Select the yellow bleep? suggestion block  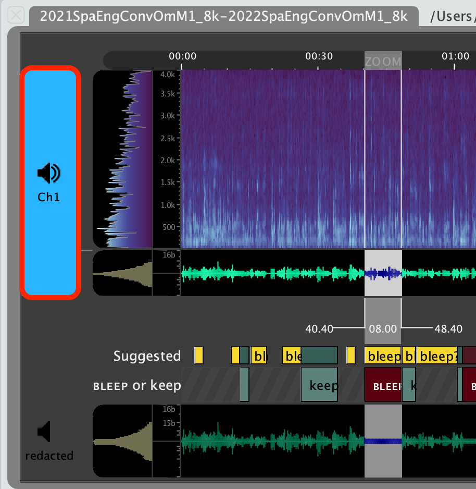tap(437, 356)
